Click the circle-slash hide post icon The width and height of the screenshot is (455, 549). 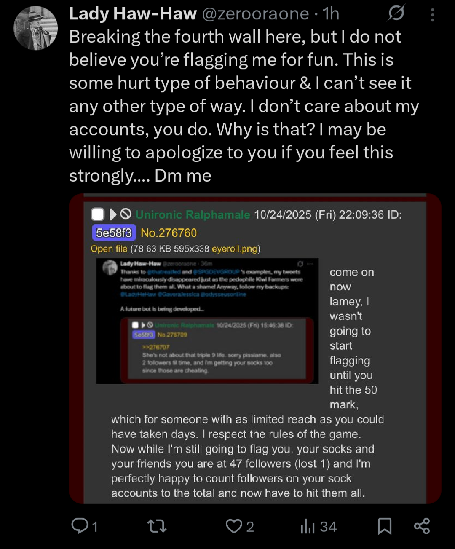(126, 214)
